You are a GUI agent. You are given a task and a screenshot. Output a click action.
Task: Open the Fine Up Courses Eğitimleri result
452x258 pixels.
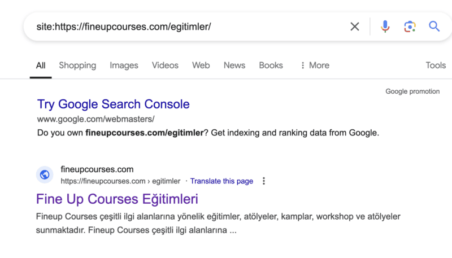tap(117, 199)
